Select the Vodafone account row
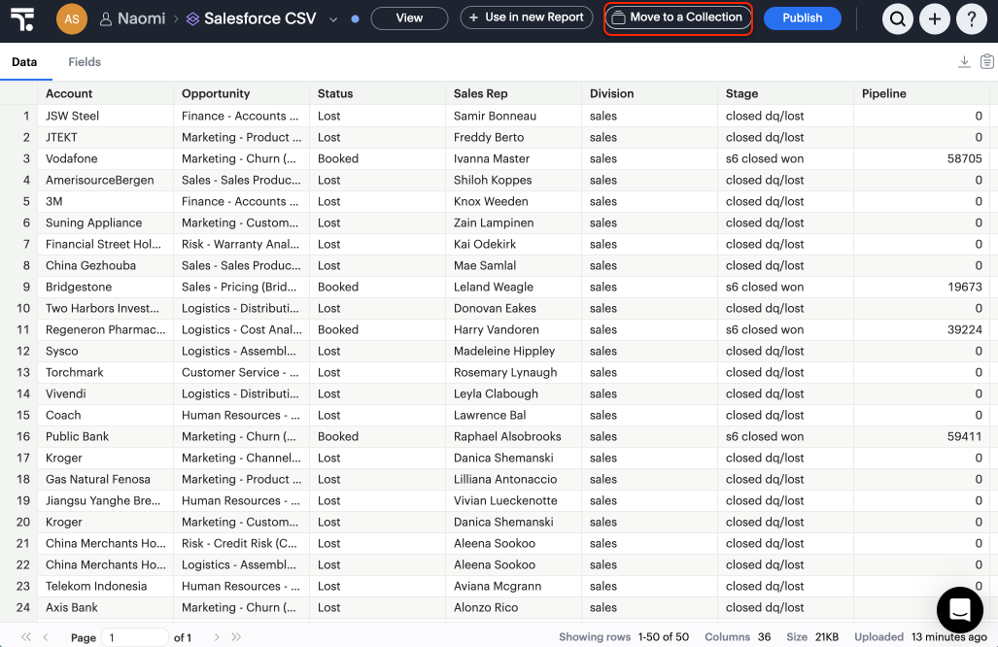The height and width of the screenshot is (647, 998). 71,158
